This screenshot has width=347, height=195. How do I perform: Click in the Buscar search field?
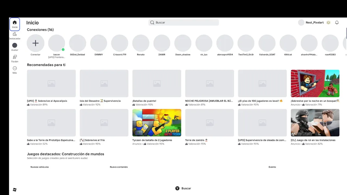click(x=184, y=22)
